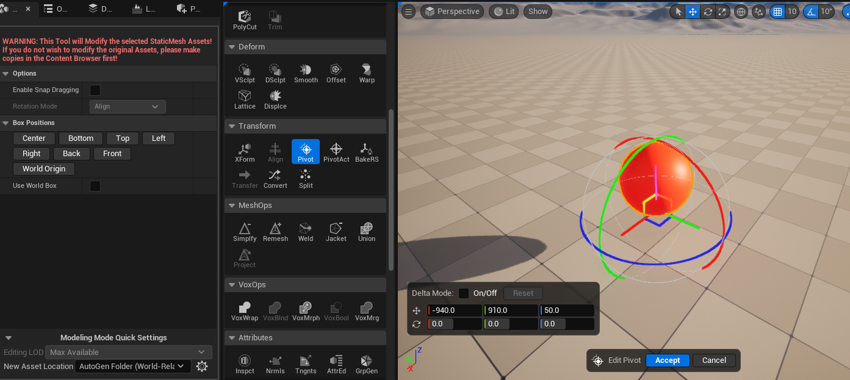Screen dimensions: 850x380
Task: Open the viewport Show menu
Action: point(538,12)
